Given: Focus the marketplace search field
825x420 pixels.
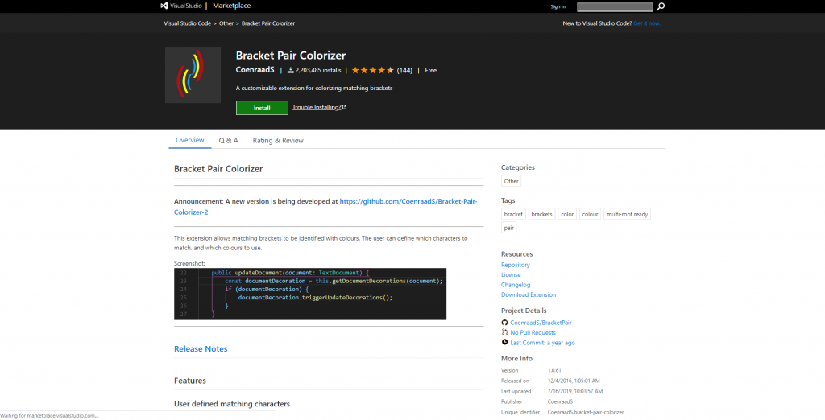Looking at the screenshot, I should pos(615,6).
